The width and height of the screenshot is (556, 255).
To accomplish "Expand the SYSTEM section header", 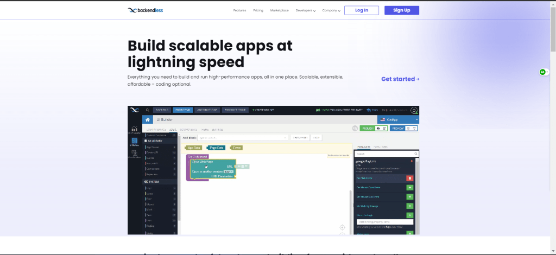I will (x=160, y=182).
